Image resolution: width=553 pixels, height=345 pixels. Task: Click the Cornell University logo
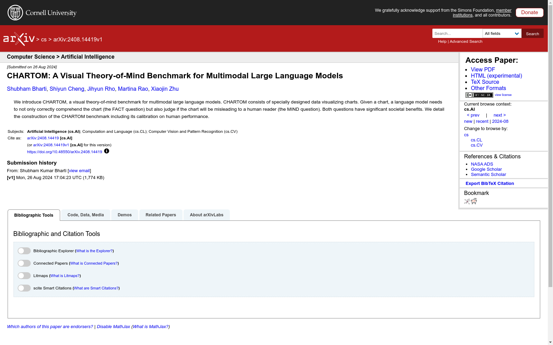click(x=42, y=13)
